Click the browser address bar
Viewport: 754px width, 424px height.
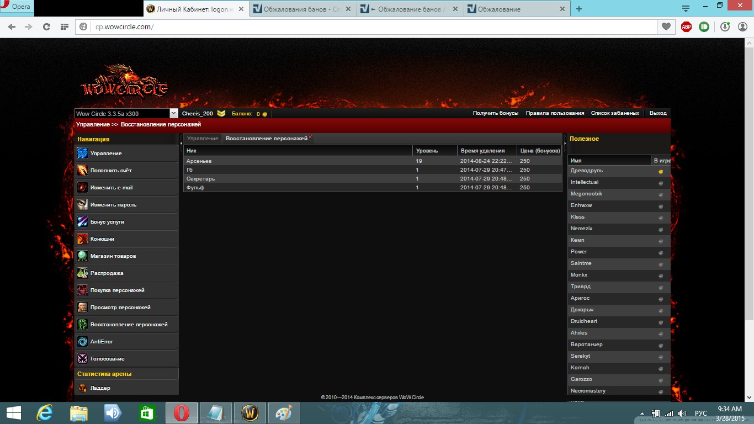364,26
